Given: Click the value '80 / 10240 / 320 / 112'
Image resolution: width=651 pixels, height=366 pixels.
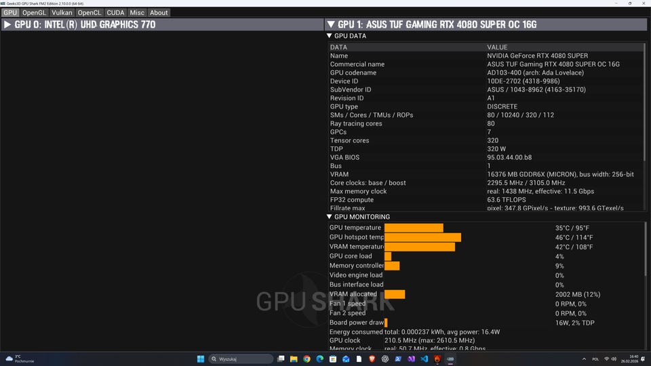Looking at the screenshot, I should click(520, 115).
